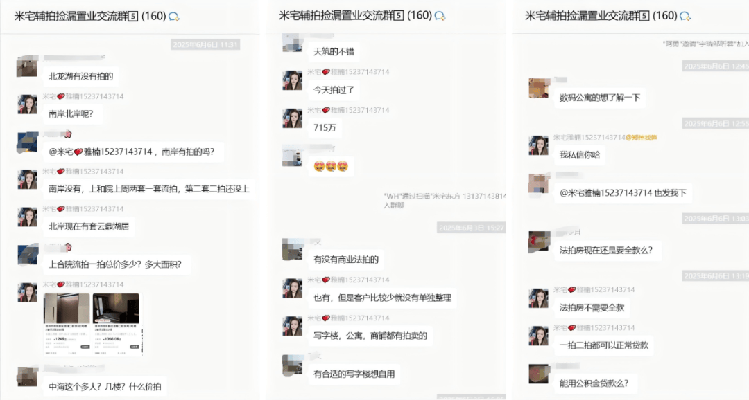Click left panel group title 米宅辅拍捡漏置业交流群
This screenshot has height=400, width=749.
76,16
